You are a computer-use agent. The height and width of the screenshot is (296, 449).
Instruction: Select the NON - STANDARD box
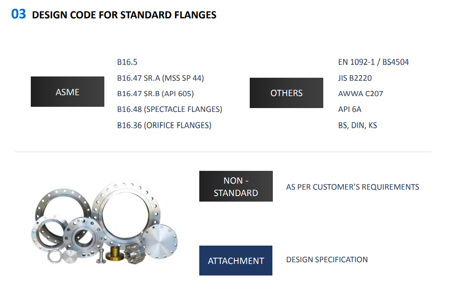(236, 187)
